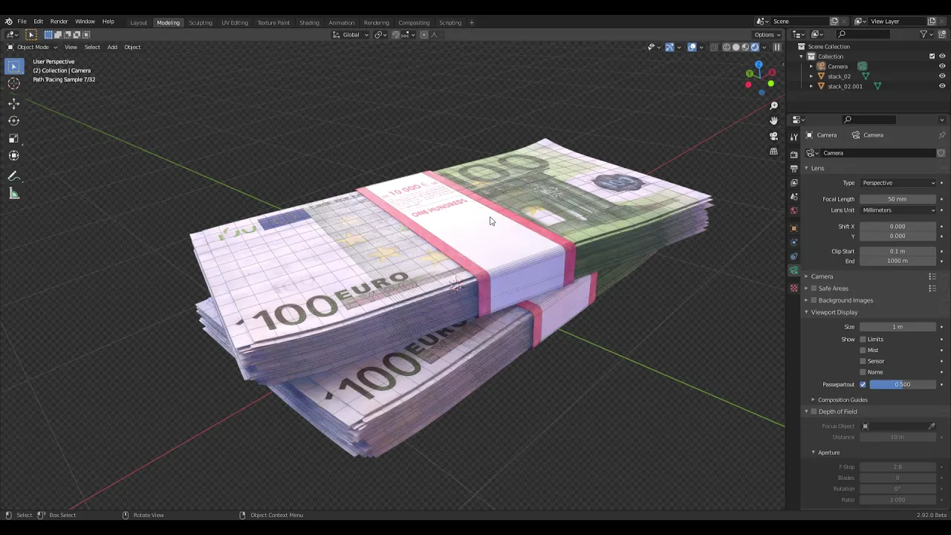Image resolution: width=951 pixels, height=535 pixels.
Task: Enable the Safe Areas checkbox
Action: (x=814, y=288)
